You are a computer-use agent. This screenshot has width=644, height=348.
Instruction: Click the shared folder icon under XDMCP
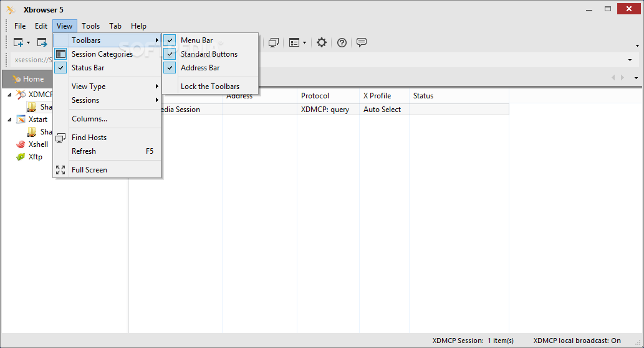[x=32, y=107]
